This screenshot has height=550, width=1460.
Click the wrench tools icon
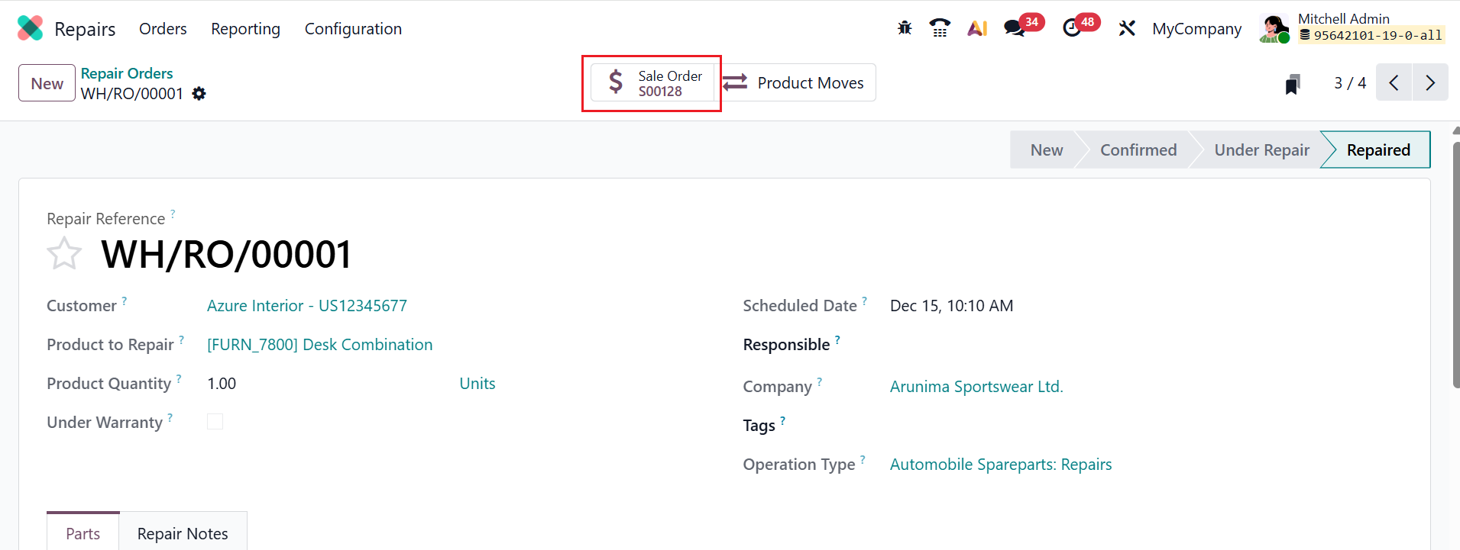click(1127, 28)
